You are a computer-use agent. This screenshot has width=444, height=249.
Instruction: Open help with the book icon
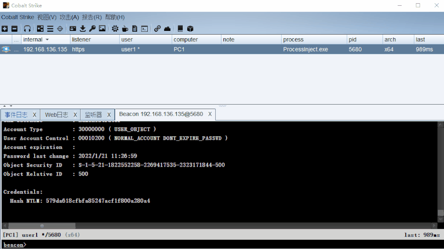(x=180, y=29)
